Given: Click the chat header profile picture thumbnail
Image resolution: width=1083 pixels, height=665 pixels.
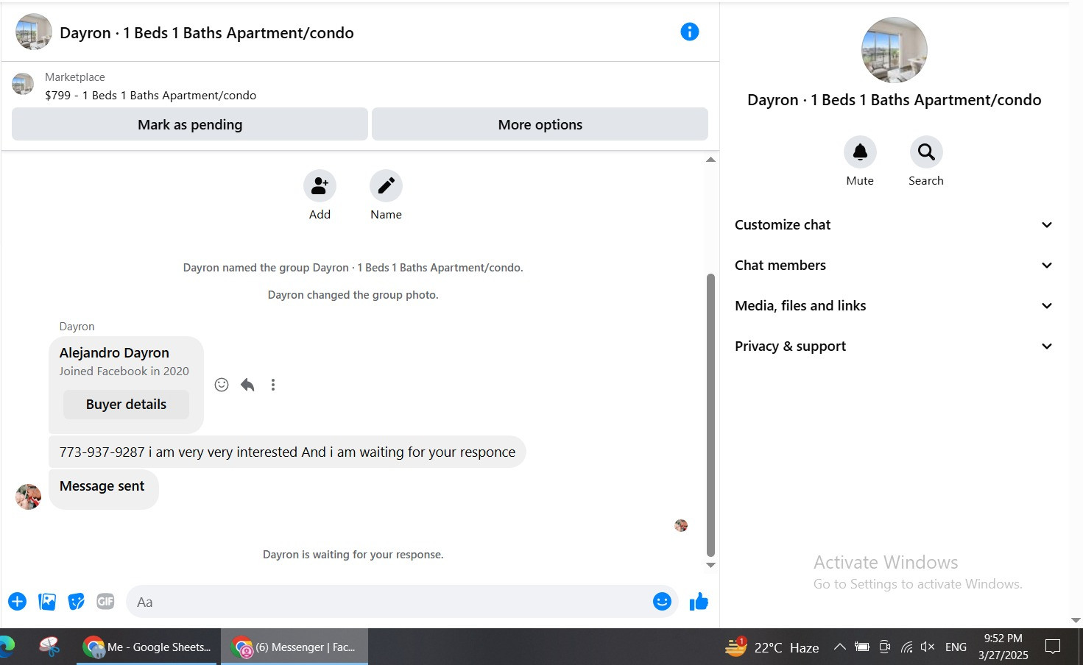Looking at the screenshot, I should point(34,32).
